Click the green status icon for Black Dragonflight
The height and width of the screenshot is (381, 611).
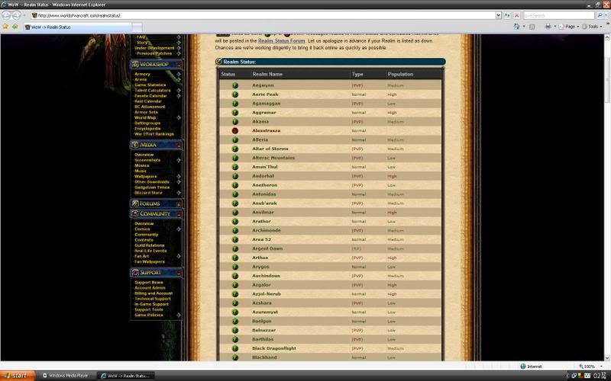point(235,348)
